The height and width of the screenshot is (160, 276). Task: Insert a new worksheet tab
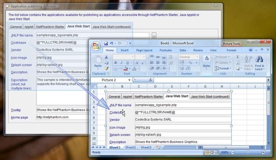click(158, 147)
